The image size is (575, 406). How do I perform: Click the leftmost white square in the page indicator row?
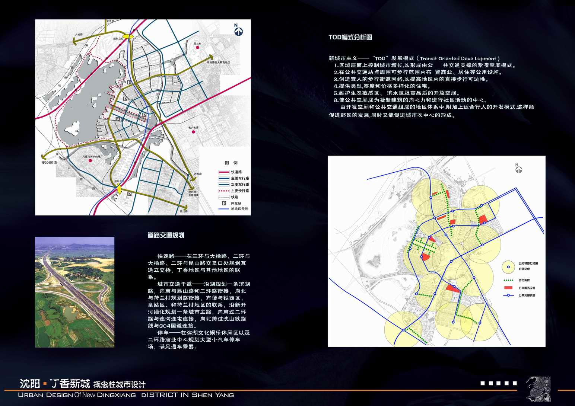click(483, 383)
